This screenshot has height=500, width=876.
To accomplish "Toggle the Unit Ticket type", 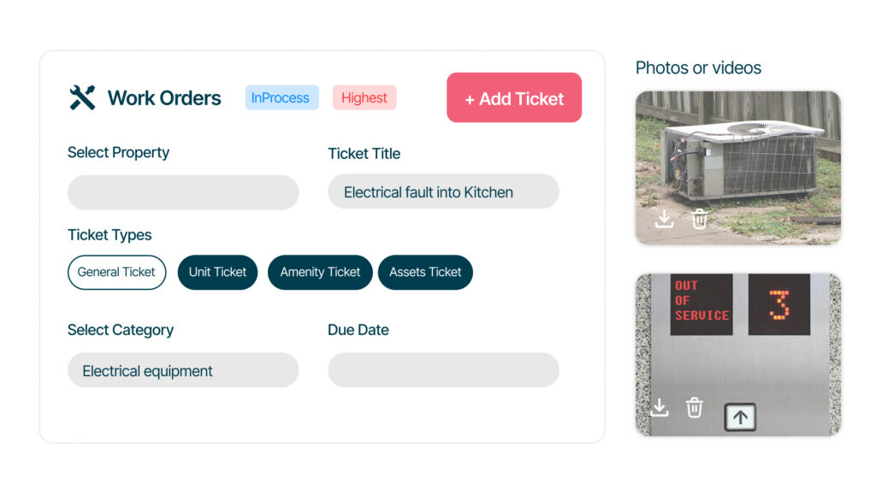I will coord(217,273).
